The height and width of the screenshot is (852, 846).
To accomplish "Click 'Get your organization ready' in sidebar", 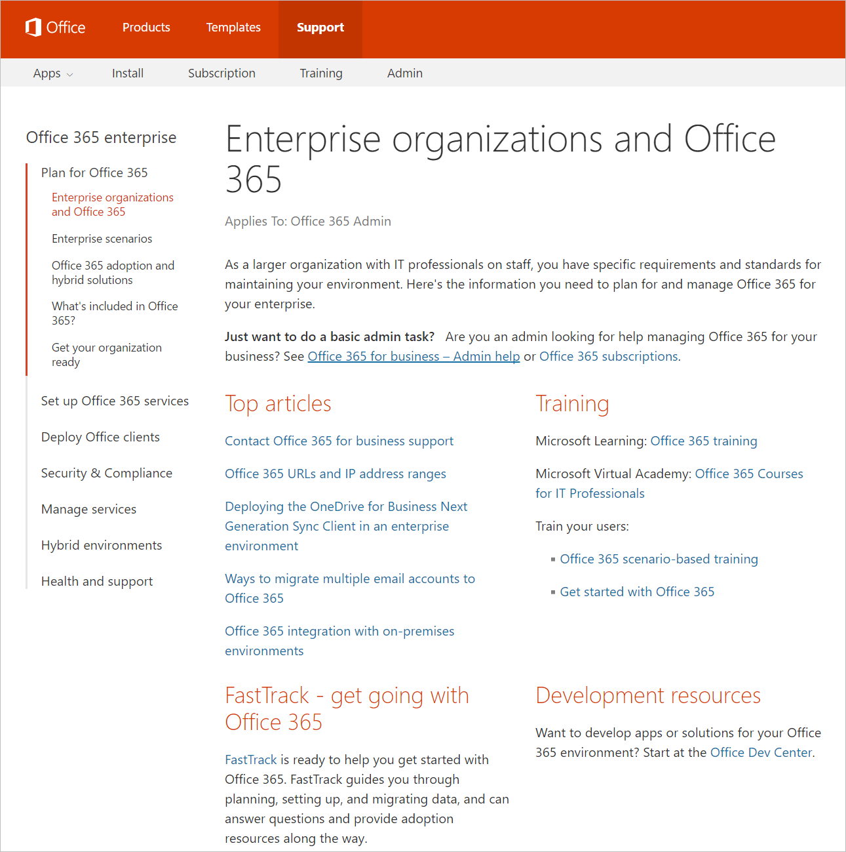I will tap(106, 354).
